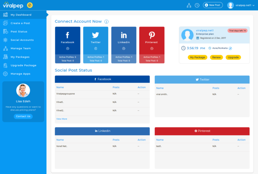Select Upgrade Package in the sidebar
This screenshot has width=258, height=174.
tap(23, 65)
